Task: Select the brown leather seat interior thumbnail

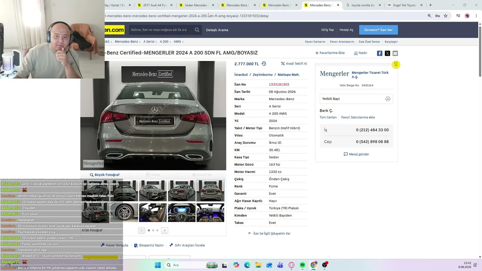Action: click(x=153, y=213)
